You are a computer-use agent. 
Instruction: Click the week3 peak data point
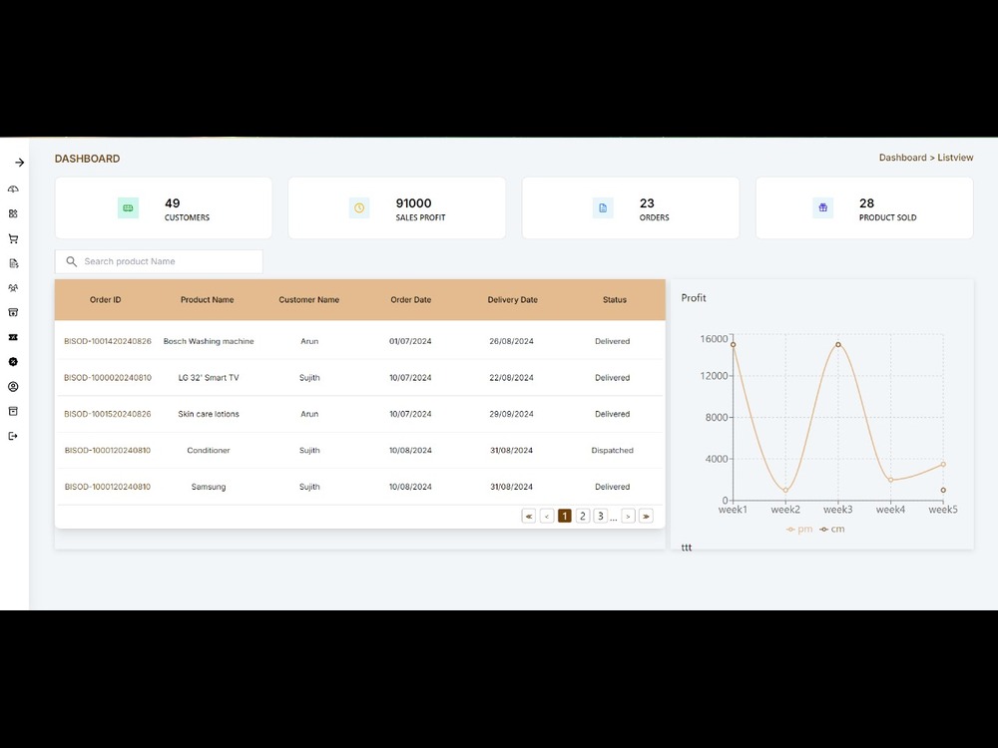pyautogui.click(x=838, y=345)
